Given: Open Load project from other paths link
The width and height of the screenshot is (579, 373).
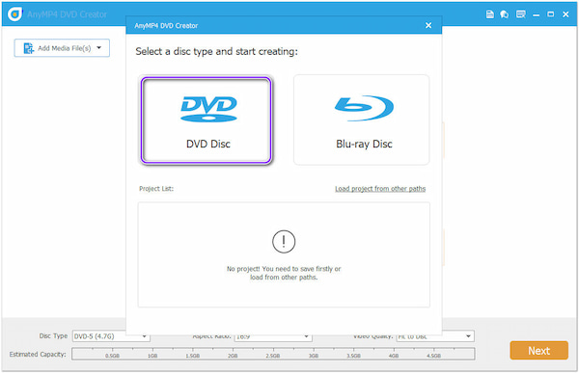Looking at the screenshot, I should pyautogui.click(x=380, y=189).
